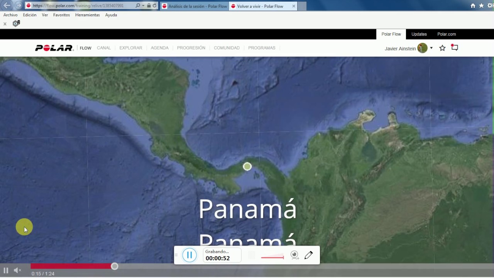Open the PROGRAMAS page
The image size is (494, 278).
[262, 48]
